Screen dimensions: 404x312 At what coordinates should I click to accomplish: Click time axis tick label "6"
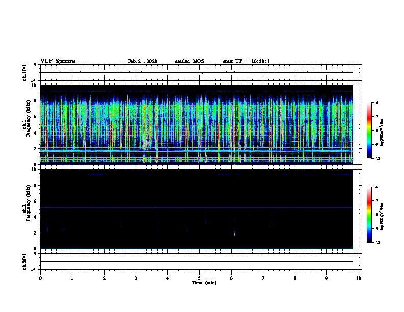click(x=231, y=278)
